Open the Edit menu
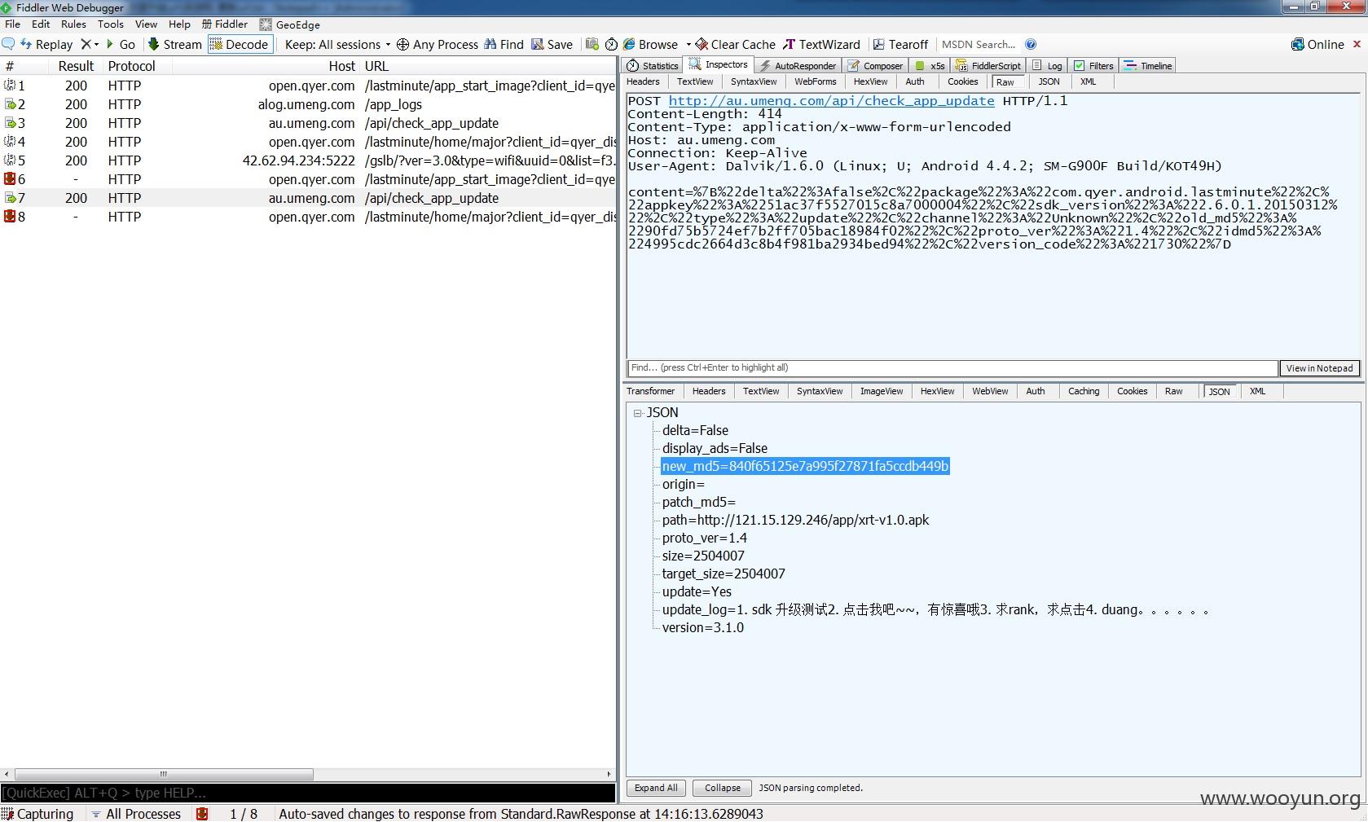The width and height of the screenshot is (1368, 822). point(41,24)
